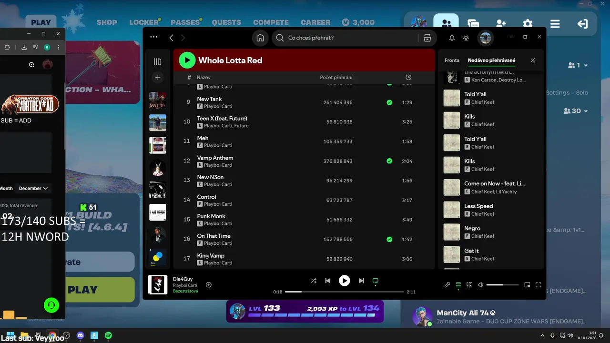This screenshot has width=610, height=343.
Task: Expand Fortnite friends 30 dropdown
Action: (x=575, y=111)
